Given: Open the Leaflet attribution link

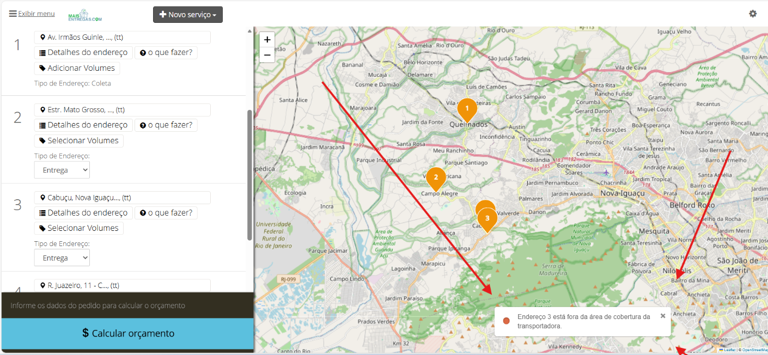Looking at the screenshot, I should [730, 350].
